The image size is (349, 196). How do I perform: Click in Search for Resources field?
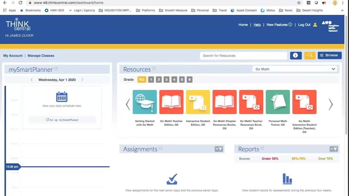click(243, 56)
